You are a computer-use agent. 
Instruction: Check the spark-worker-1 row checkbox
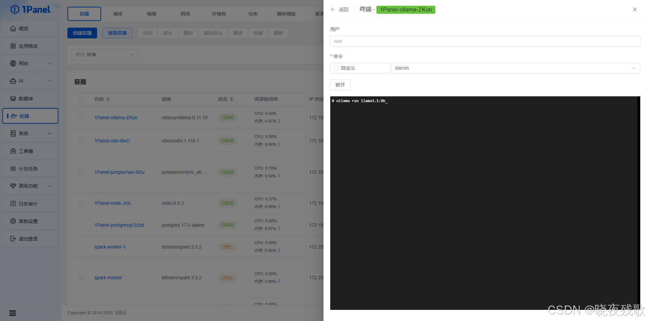click(x=81, y=247)
